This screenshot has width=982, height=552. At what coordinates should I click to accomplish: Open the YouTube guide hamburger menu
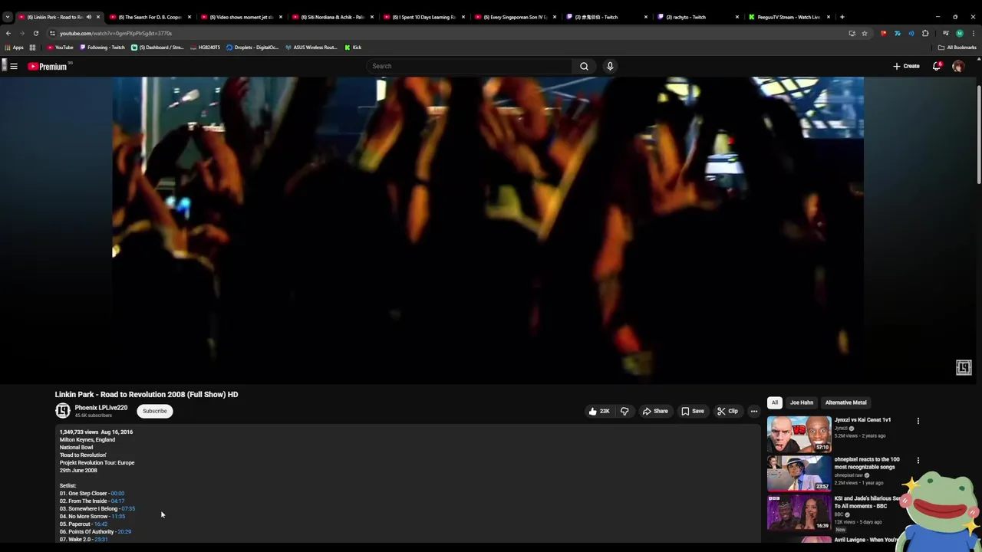(x=13, y=66)
